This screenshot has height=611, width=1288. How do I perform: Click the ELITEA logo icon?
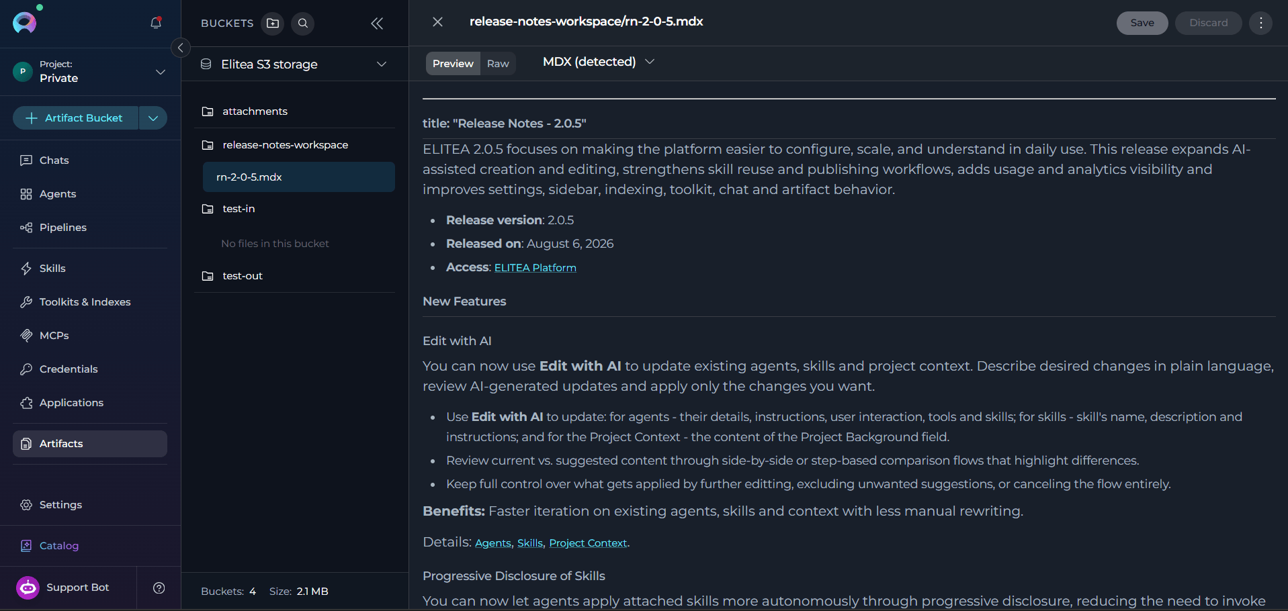click(25, 23)
